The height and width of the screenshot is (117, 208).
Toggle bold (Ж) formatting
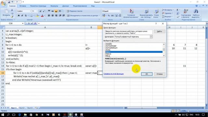[x=19, y=16]
